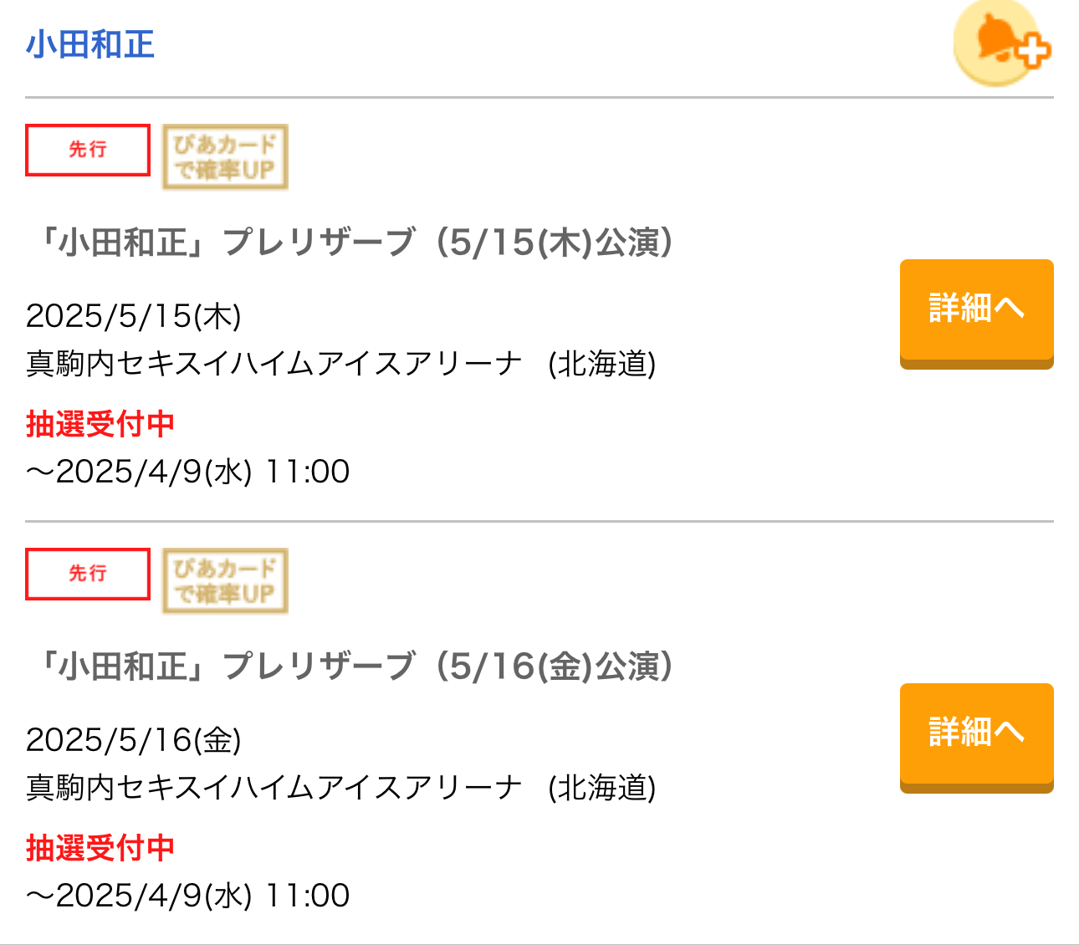Click 詳細へ button for 5/15 show
This screenshot has width=1079, height=945.
coord(976,314)
